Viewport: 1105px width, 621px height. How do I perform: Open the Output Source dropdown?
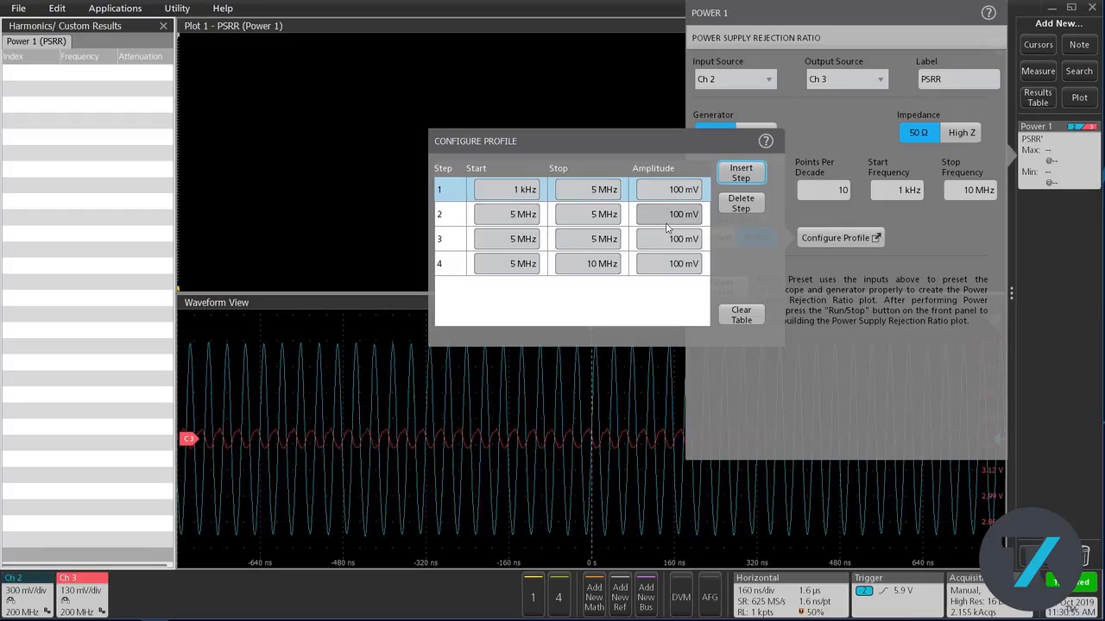[x=846, y=78]
